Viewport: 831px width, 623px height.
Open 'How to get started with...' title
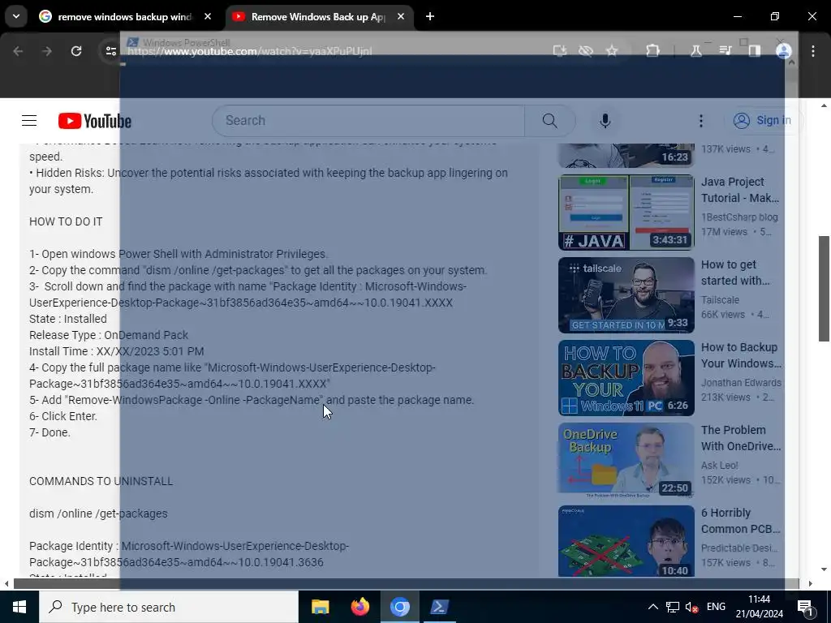pos(735,273)
